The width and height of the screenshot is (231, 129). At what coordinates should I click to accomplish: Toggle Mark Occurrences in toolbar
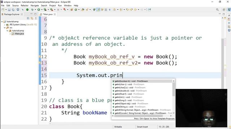(x=98, y=10)
